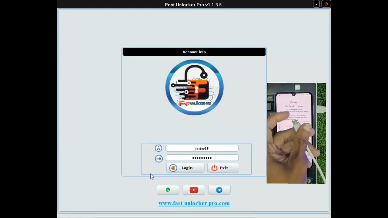Image resolution: width=388 pixels, height=218 pixels.
Task: Click the padlock icon beside password
Action: pos(159,158)
